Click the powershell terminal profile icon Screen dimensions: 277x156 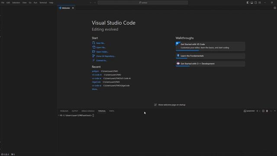(245, 111)
